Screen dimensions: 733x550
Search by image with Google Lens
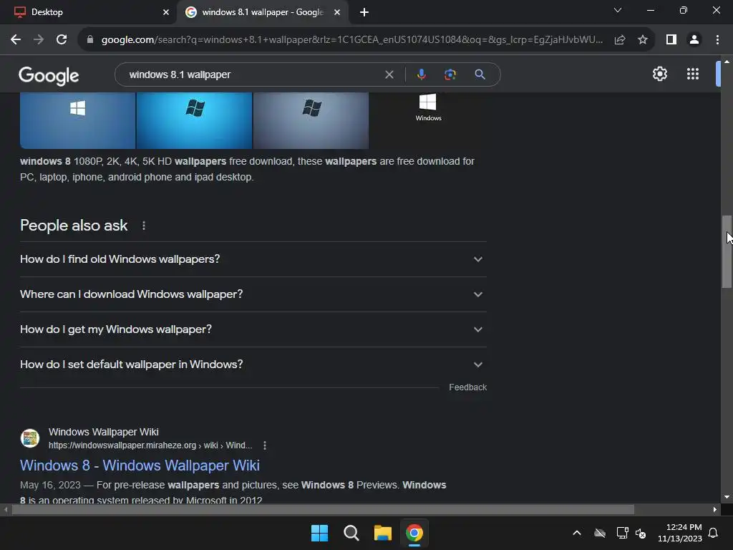[450, 74]
